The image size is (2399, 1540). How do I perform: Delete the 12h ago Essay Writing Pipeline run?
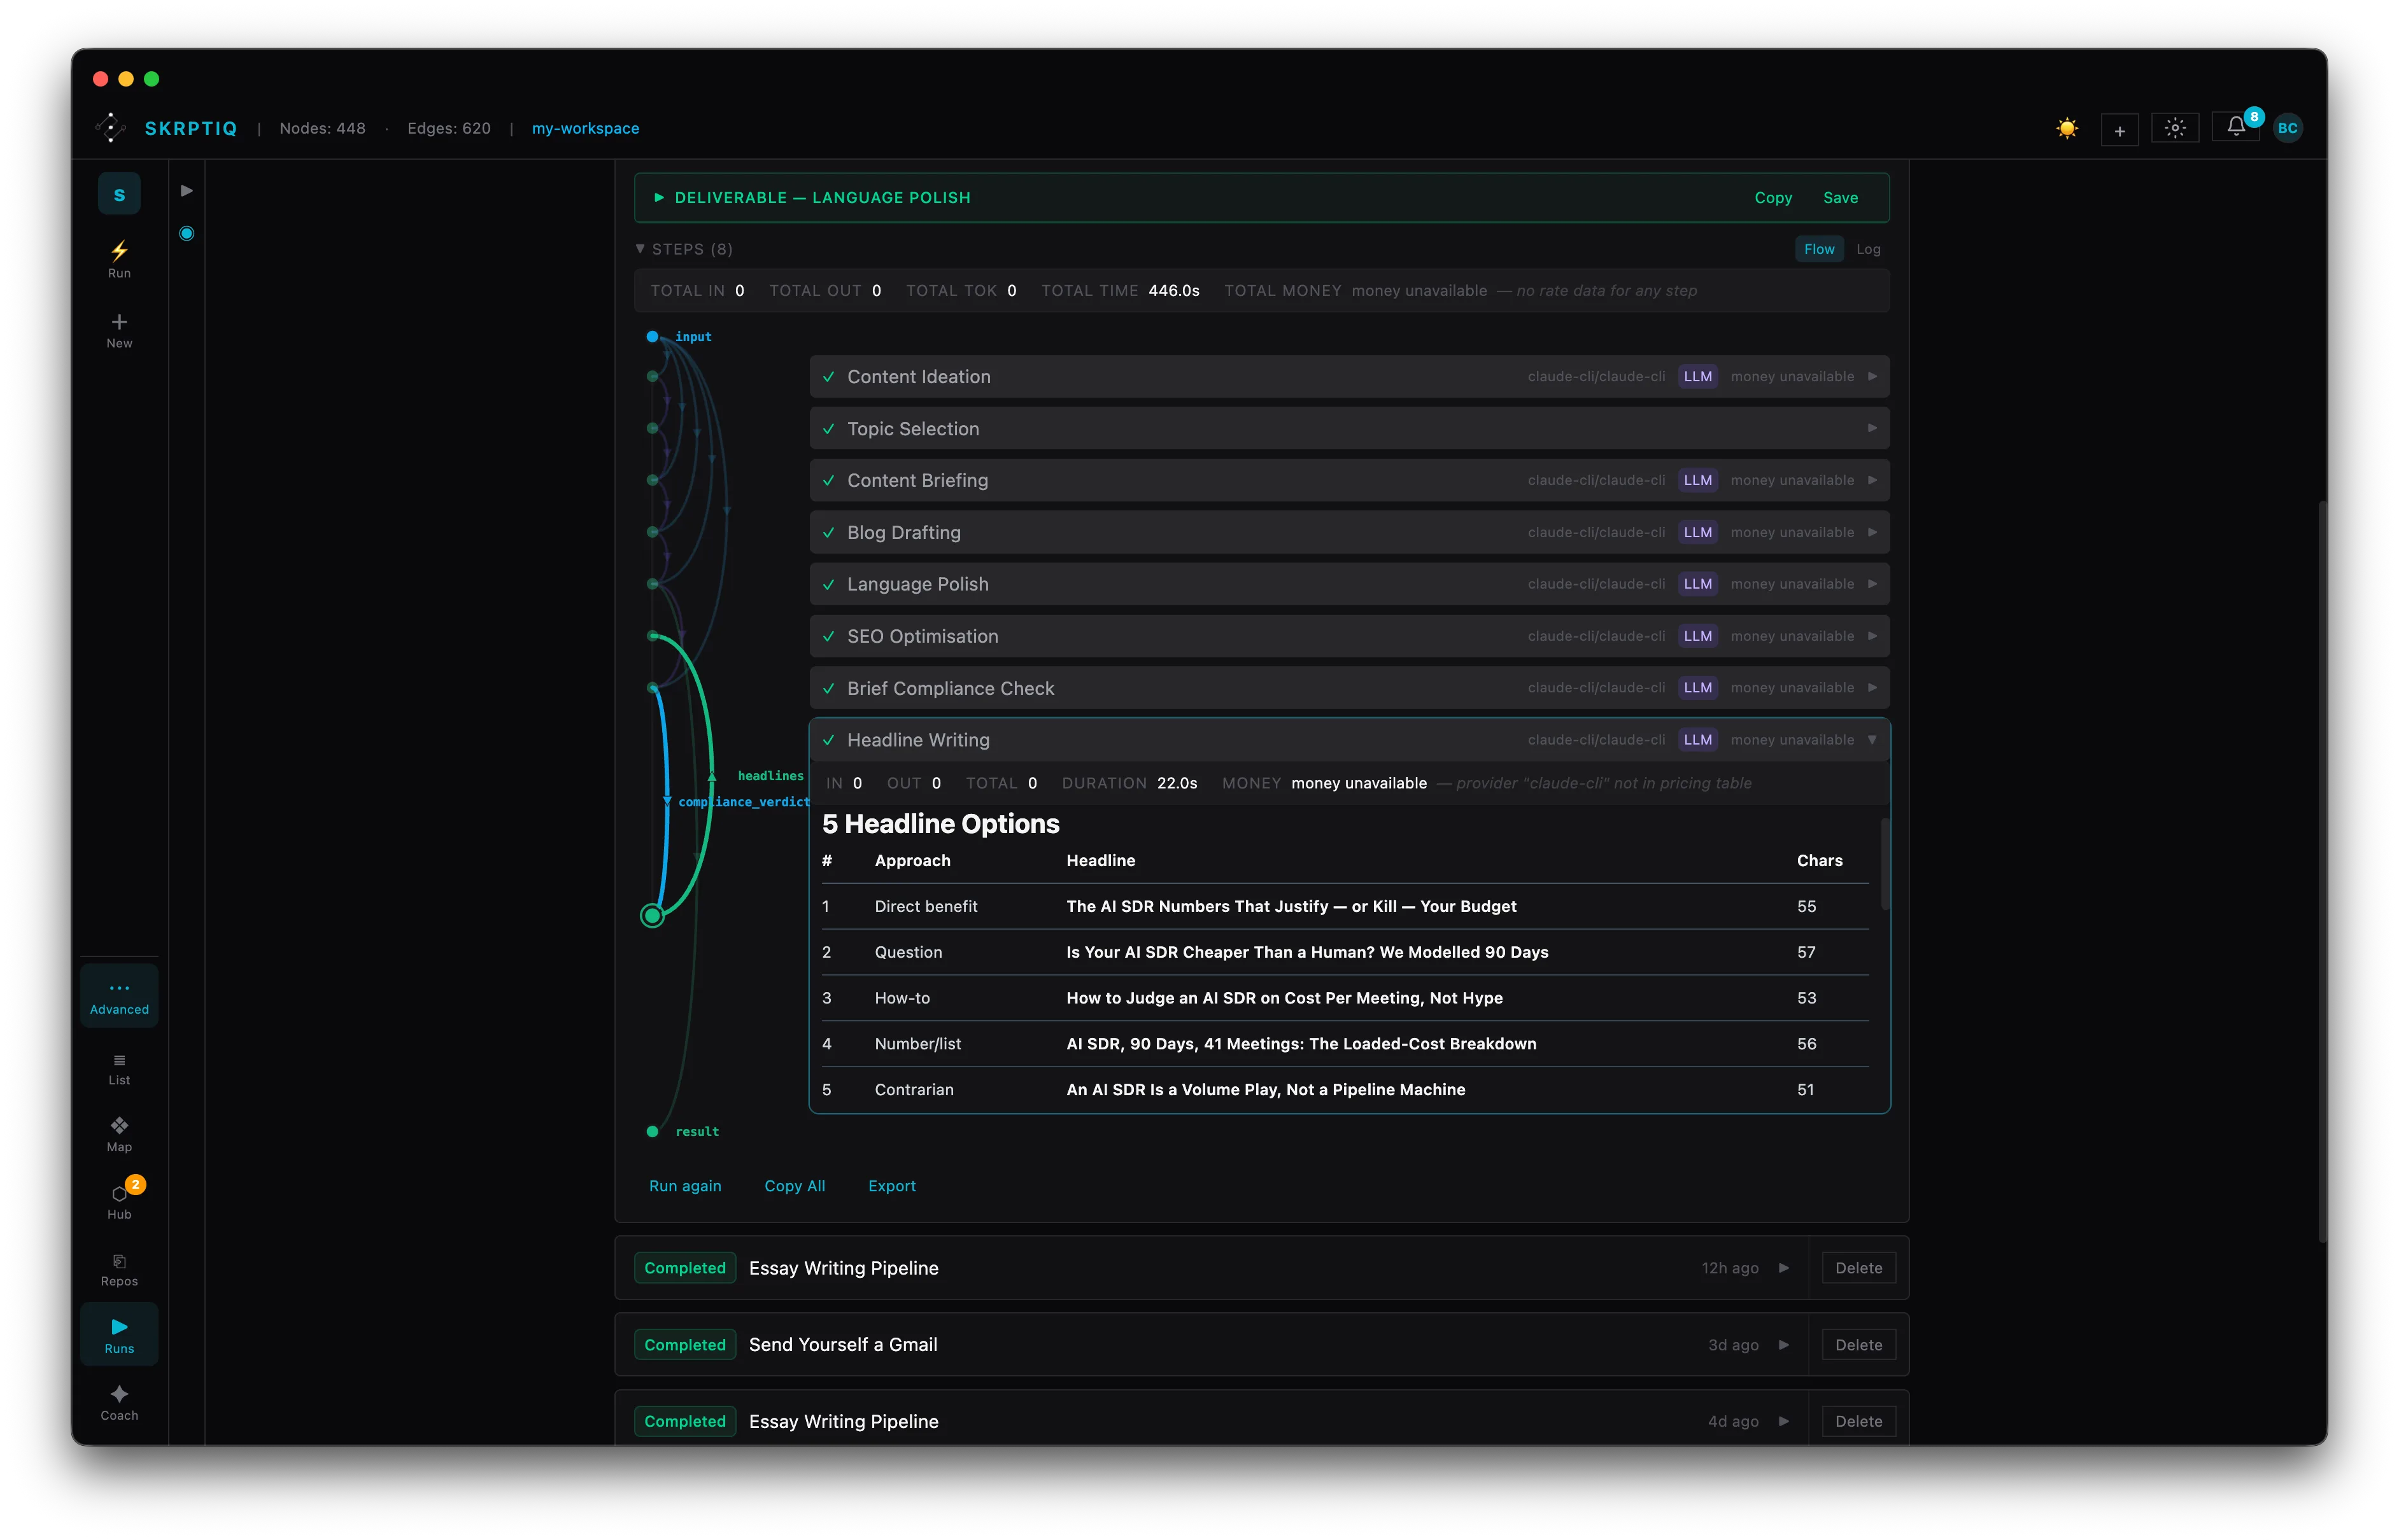(1858, 1268)
